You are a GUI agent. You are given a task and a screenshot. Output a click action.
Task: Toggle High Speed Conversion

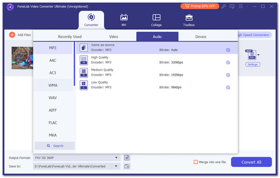(x=254, y=35)
